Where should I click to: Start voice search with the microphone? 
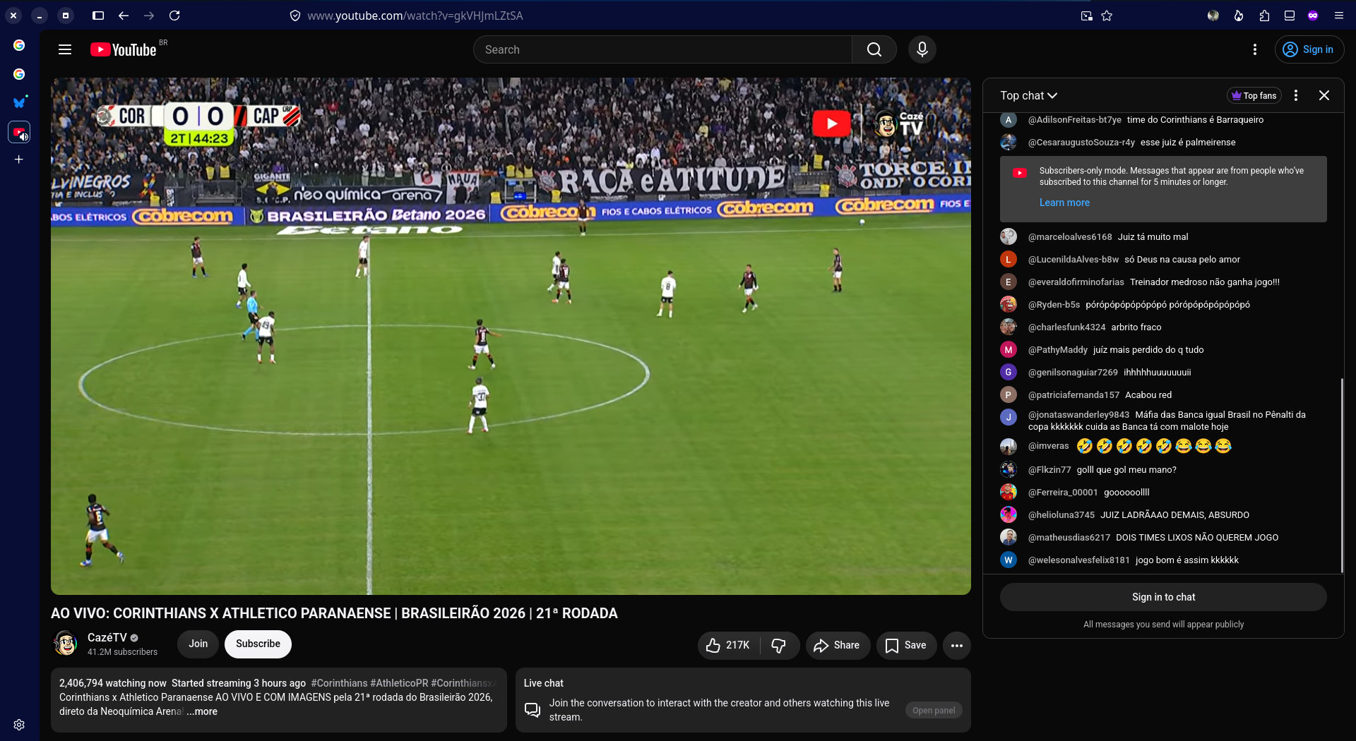click(x=922, y=49)
